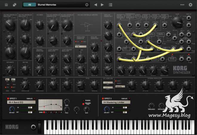Click the round button left of the keyboard wheel
This screenshot has width=197, height=135.
click(x=33, y=127)
